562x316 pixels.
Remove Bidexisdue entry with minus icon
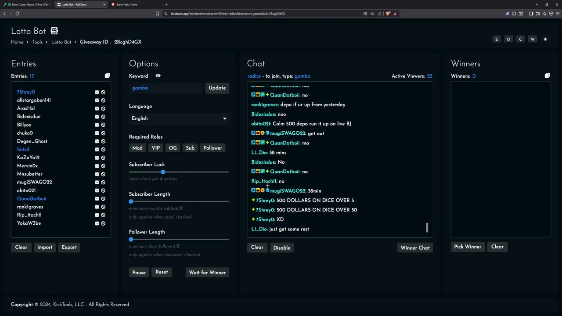(97, 117)
